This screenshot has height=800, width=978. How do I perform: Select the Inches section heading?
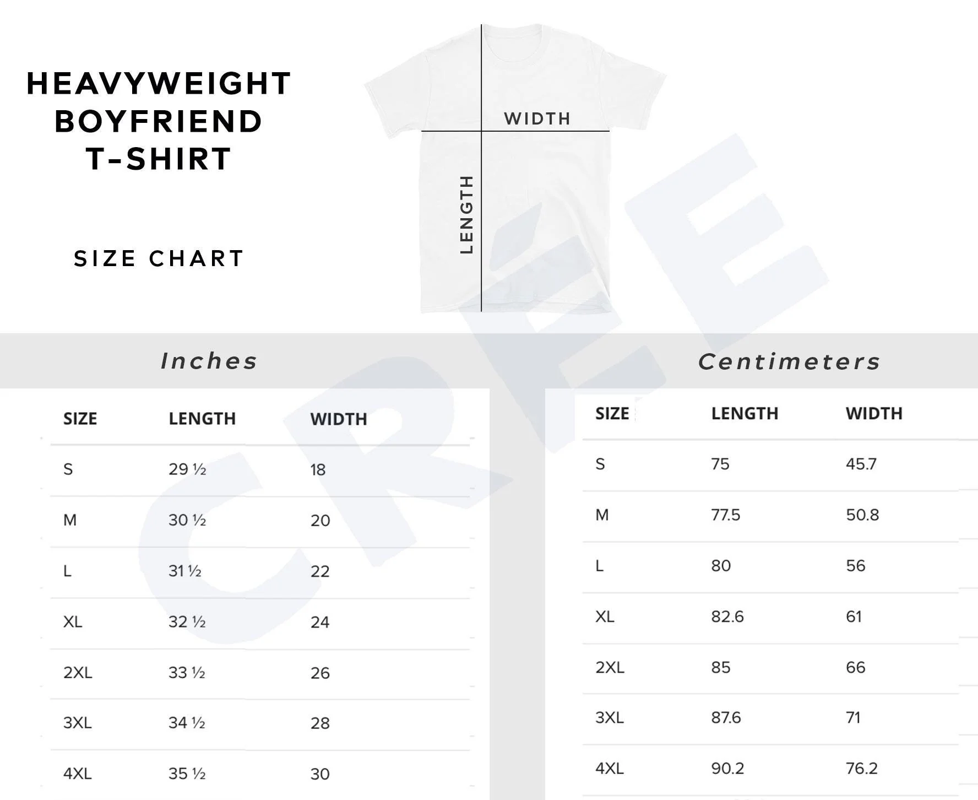tap(209, 361)
